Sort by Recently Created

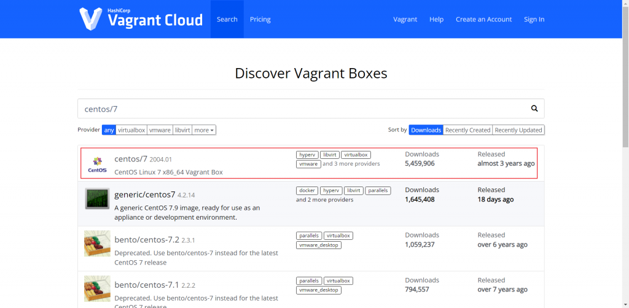click(467, 130)
